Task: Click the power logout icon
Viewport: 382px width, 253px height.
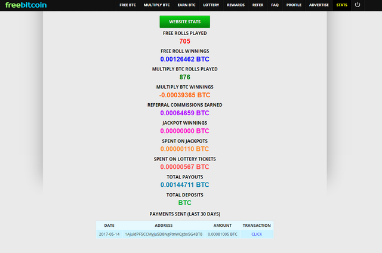Action: [x=358, y=5]
